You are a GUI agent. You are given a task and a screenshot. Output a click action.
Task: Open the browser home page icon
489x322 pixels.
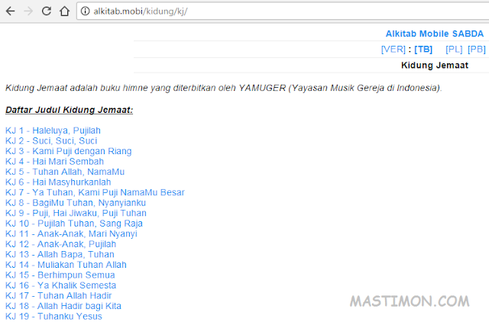click(64, 11)
